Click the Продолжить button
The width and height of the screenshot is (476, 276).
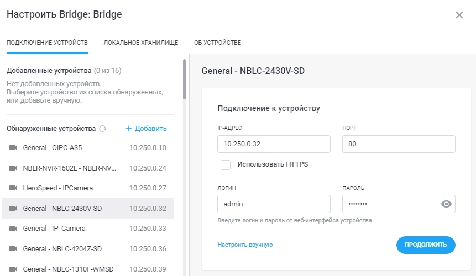point(426,245)
